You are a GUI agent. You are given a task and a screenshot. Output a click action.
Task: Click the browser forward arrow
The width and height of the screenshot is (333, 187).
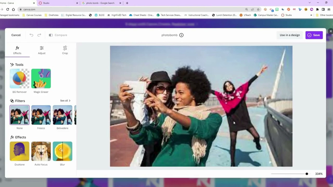2,9
